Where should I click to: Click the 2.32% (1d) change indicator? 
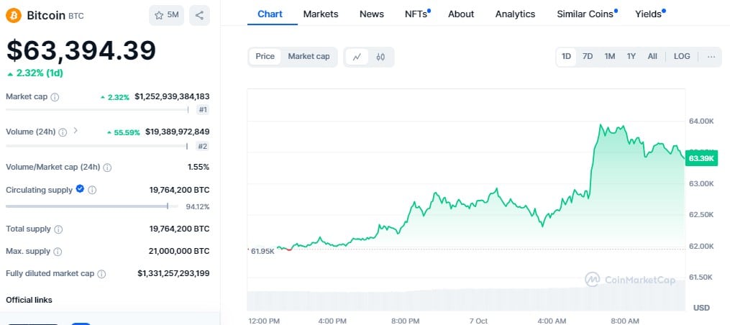click(35, 73)
